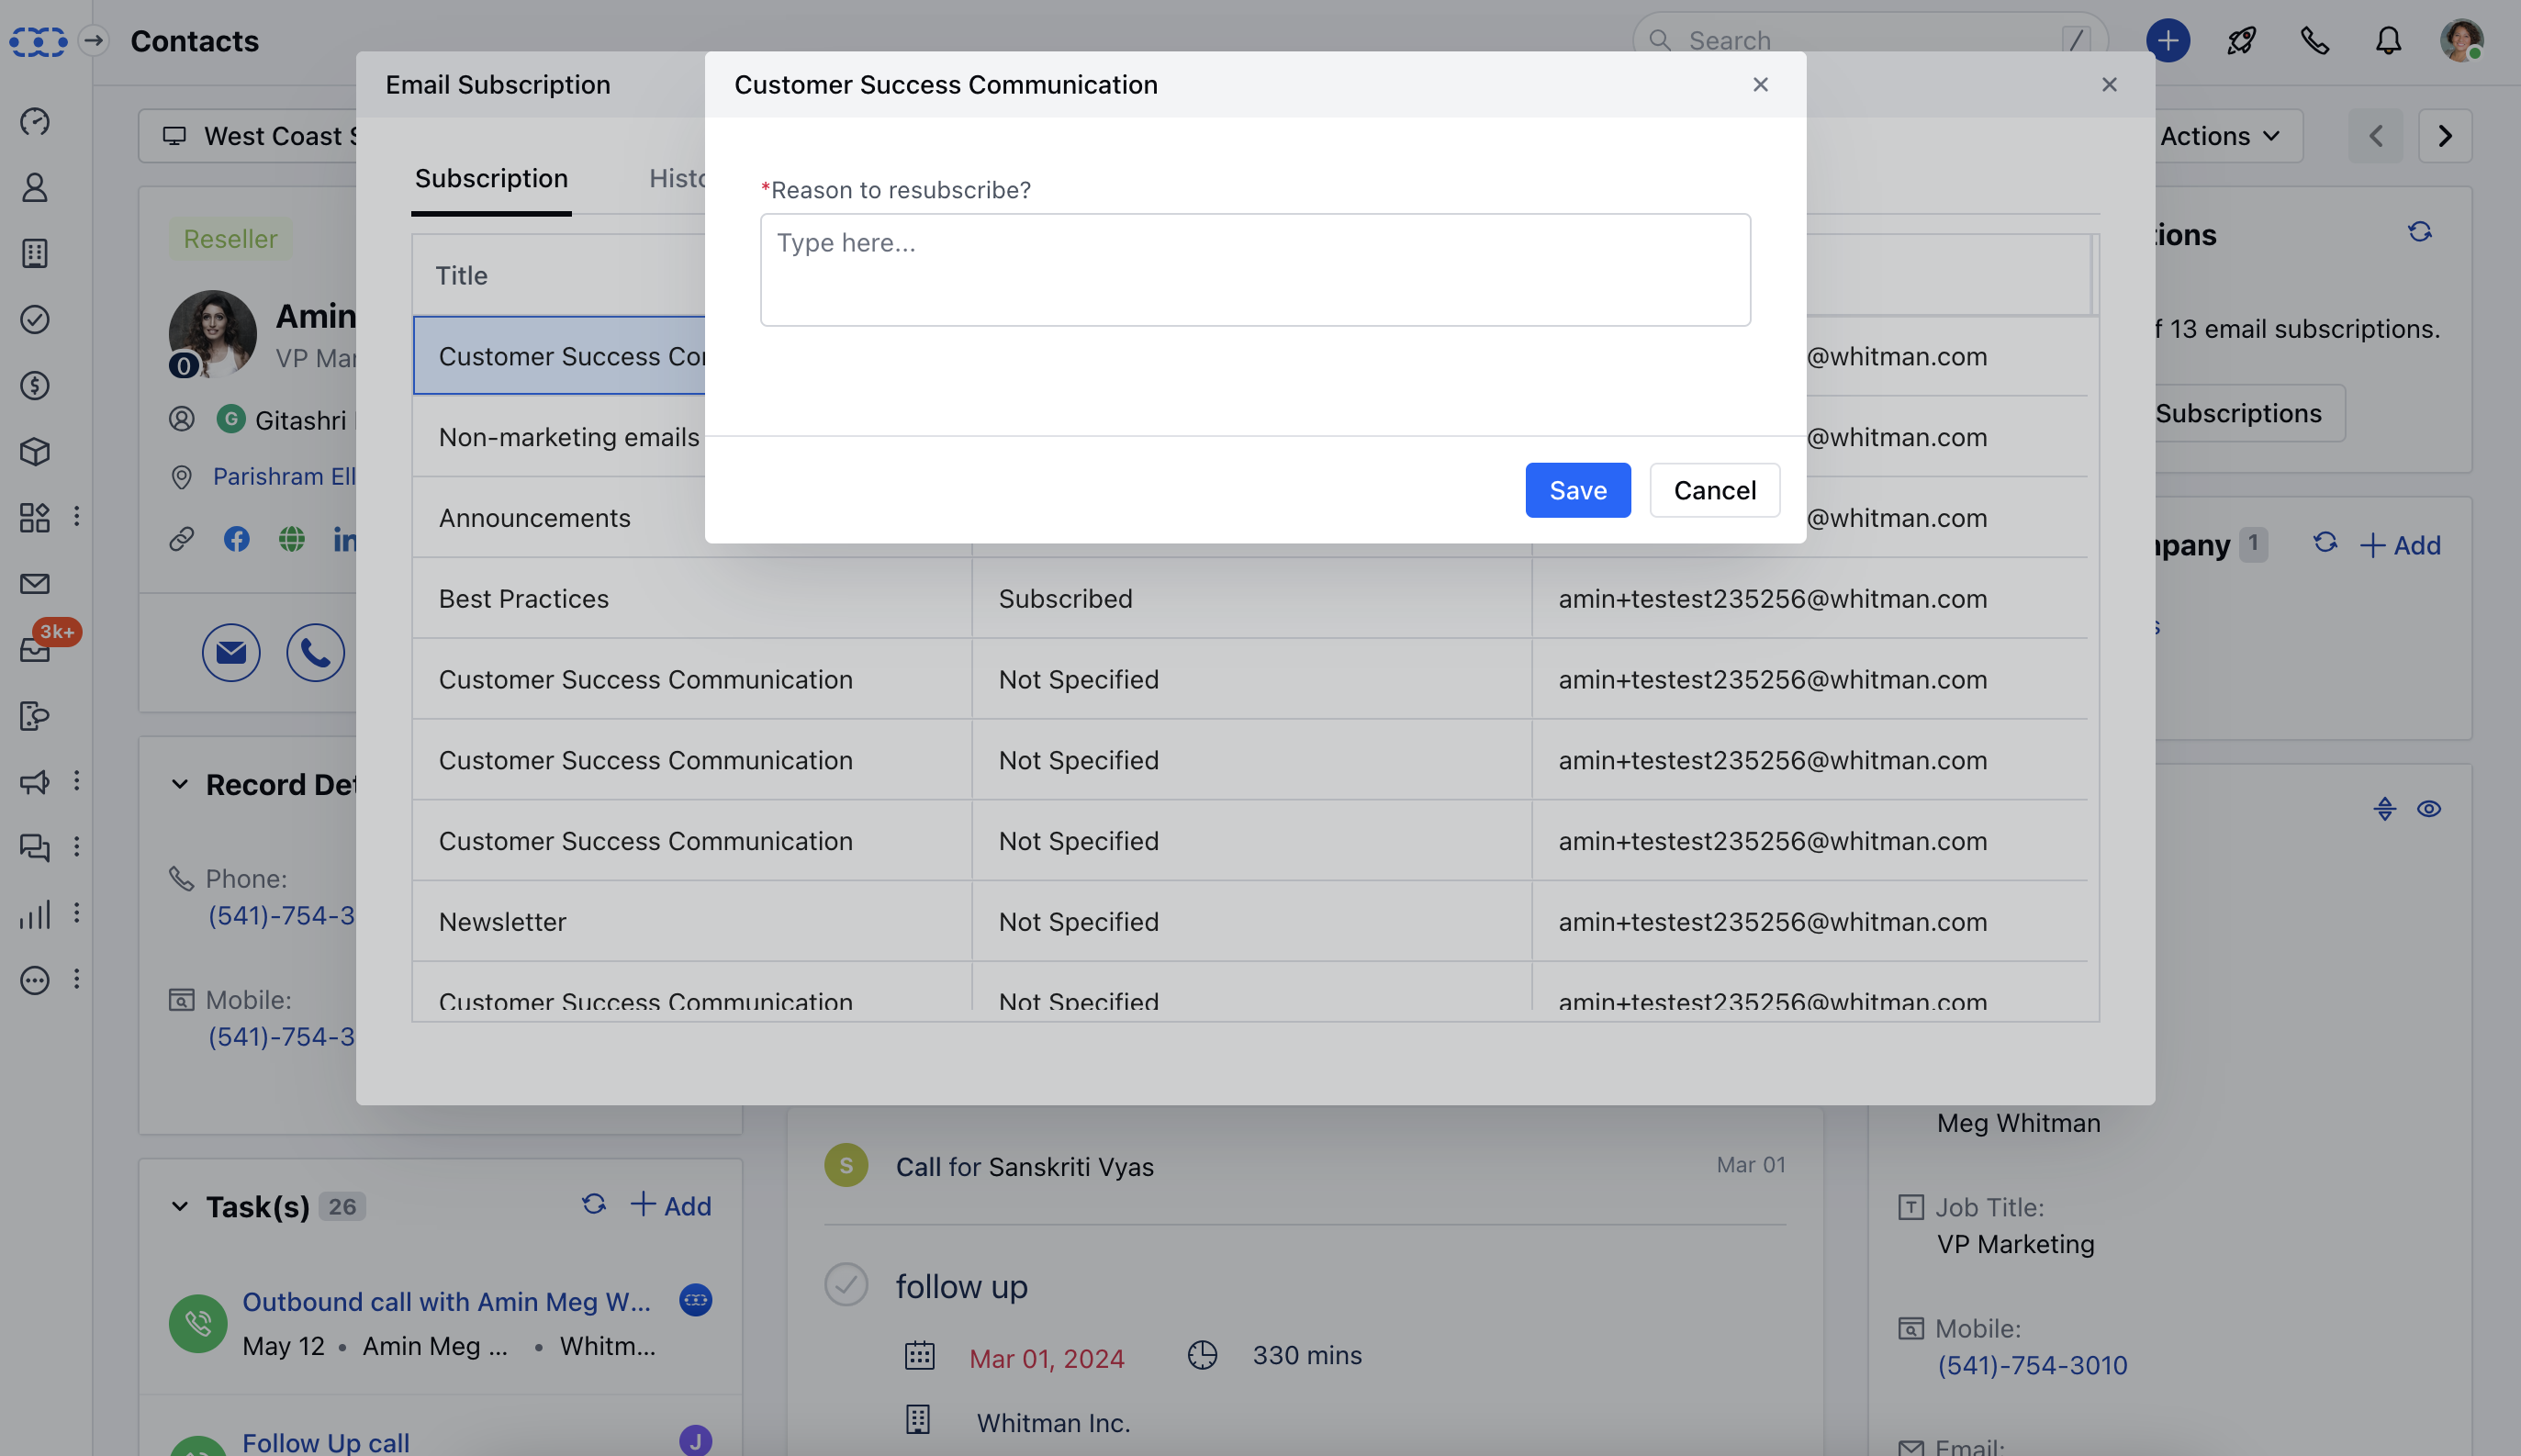2521x1456 pixels.
Task: Close the Customer Success Communication dialog
Action: 1761,85
